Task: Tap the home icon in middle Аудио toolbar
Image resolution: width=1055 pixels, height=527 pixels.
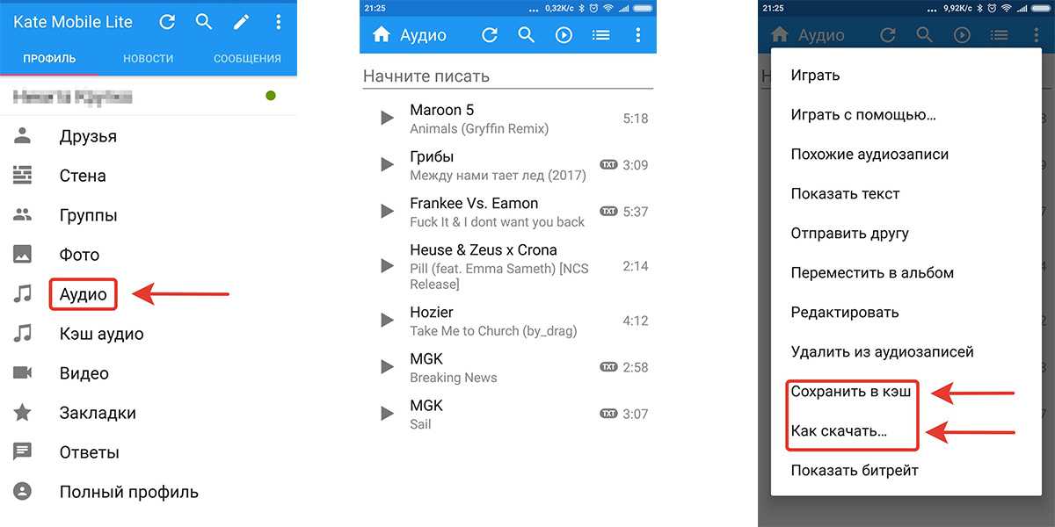Action: (381, 35)
